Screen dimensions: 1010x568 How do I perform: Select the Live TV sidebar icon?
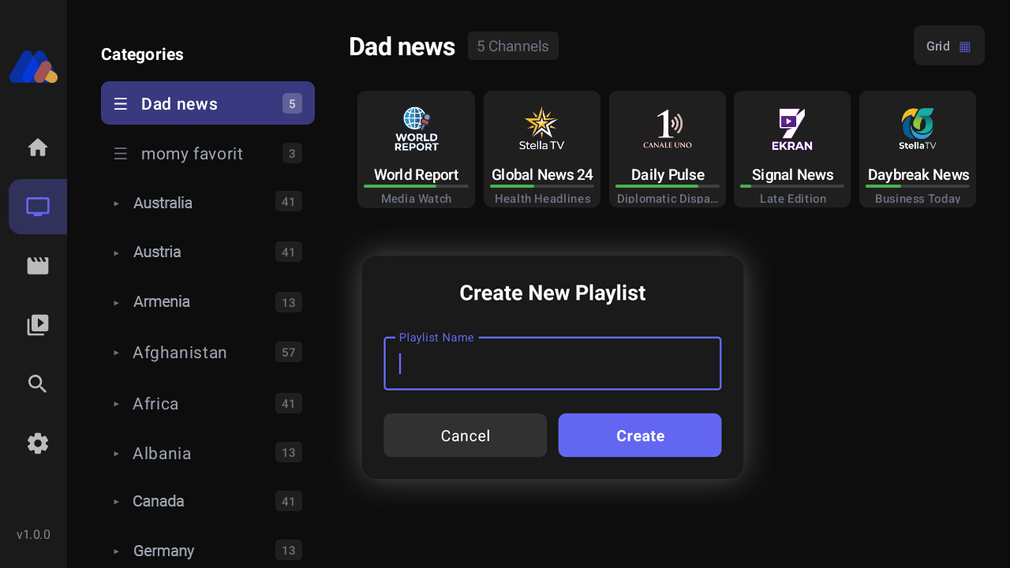coord(37,207)
